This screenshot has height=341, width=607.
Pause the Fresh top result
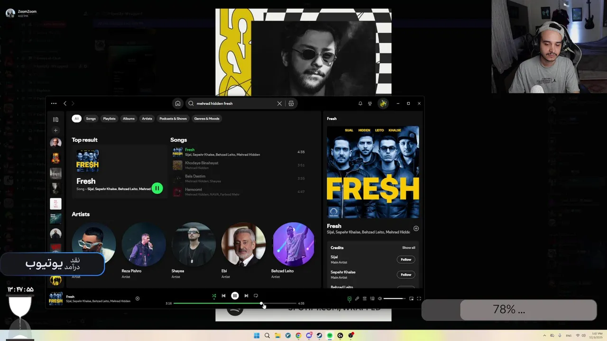[157, 188]
